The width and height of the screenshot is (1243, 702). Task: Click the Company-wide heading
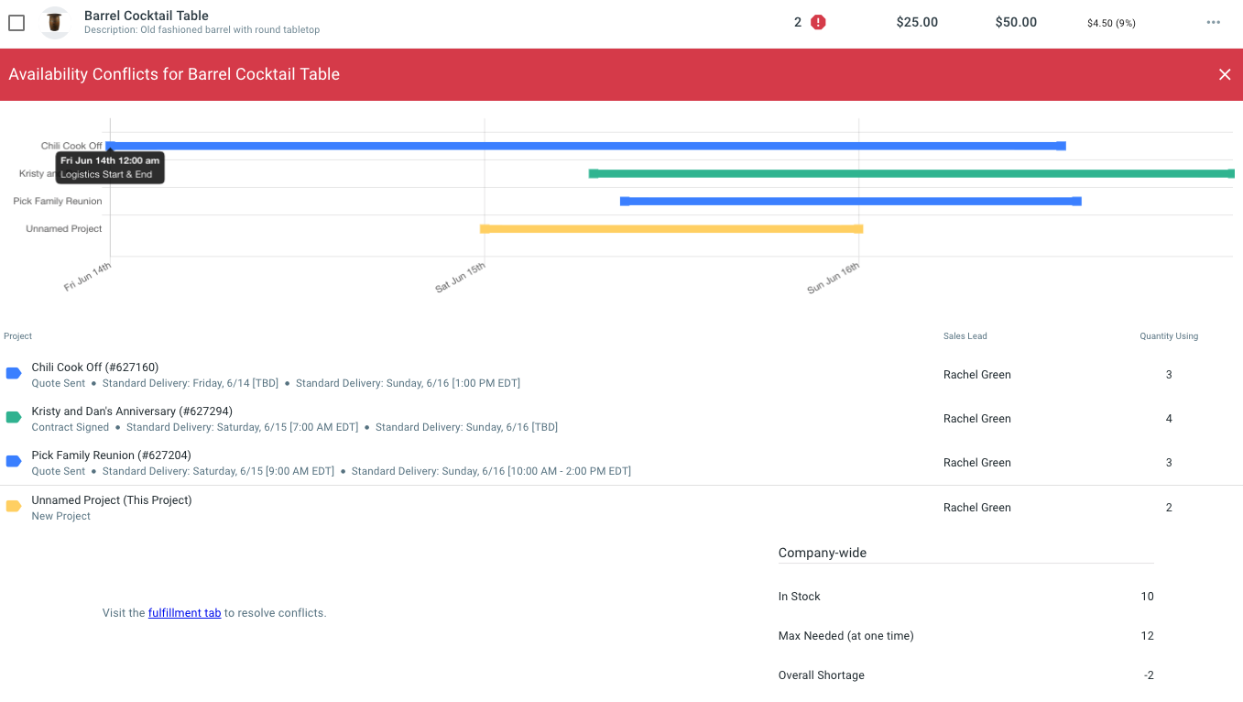[x=823, y=553]
